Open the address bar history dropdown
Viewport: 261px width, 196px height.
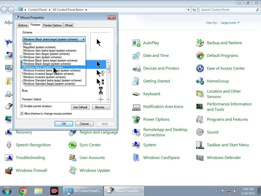(188, 10)
